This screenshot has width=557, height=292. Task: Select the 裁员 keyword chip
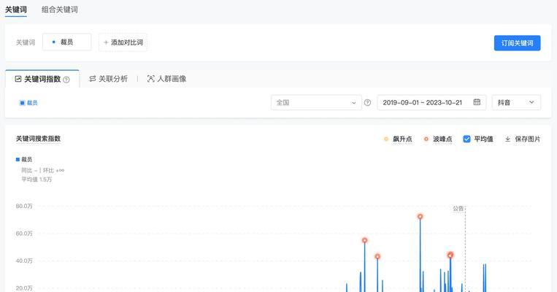click(x=66, y=42)
